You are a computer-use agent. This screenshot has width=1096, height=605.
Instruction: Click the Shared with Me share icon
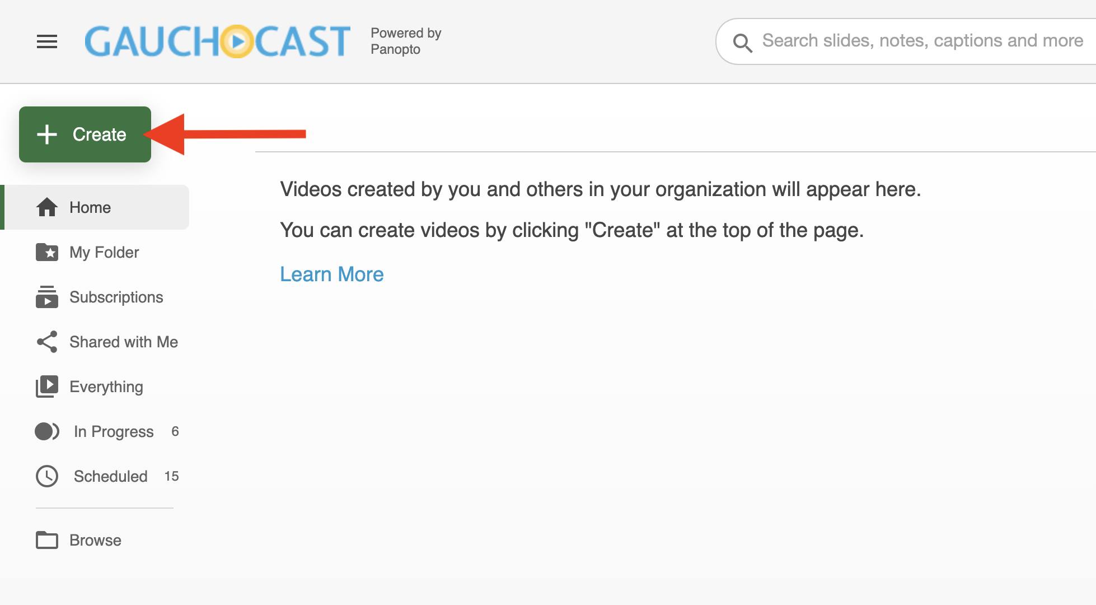click(47, 342)
